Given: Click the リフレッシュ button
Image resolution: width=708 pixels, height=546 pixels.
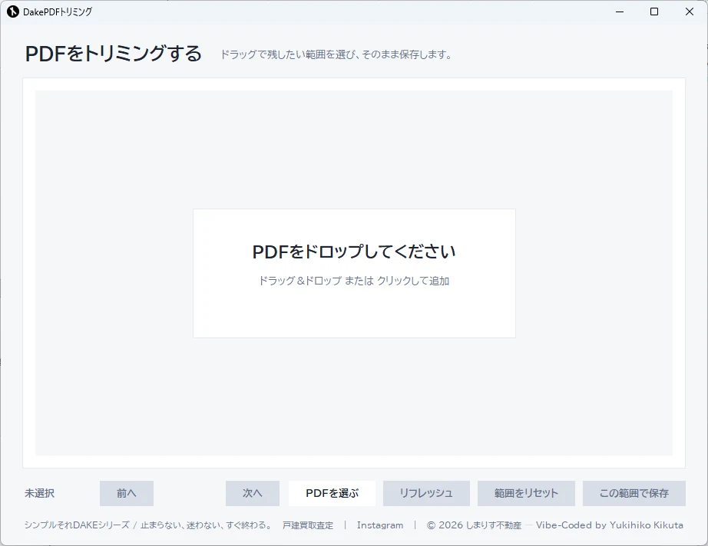Looking at the screenshot, I should (426, 493).
